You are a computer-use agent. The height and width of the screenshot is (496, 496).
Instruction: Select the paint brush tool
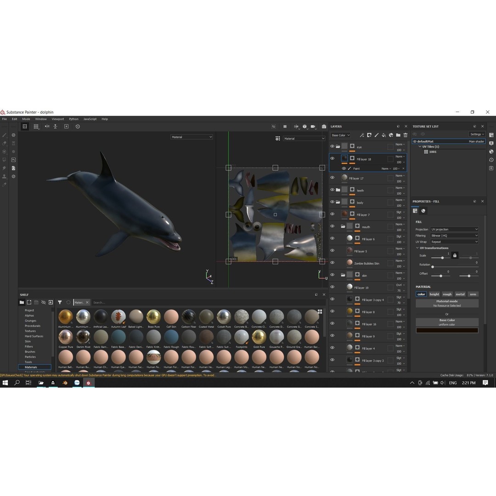5,135
